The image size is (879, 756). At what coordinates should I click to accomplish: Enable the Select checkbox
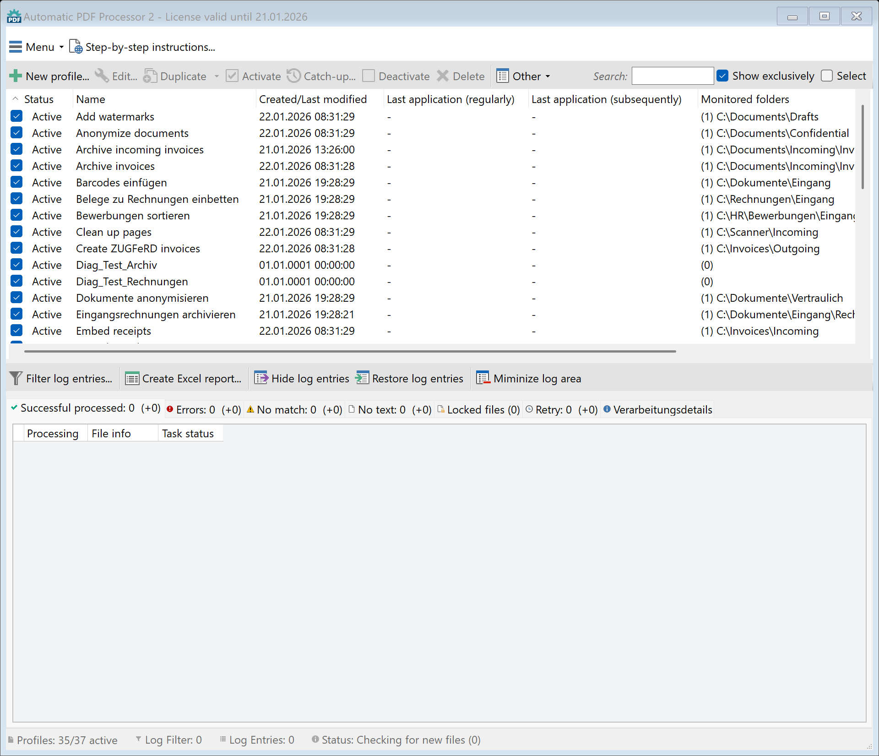point(827,76)
